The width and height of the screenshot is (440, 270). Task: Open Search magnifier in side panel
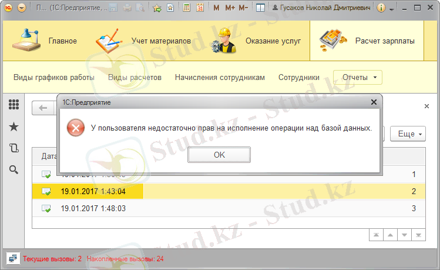14,169
